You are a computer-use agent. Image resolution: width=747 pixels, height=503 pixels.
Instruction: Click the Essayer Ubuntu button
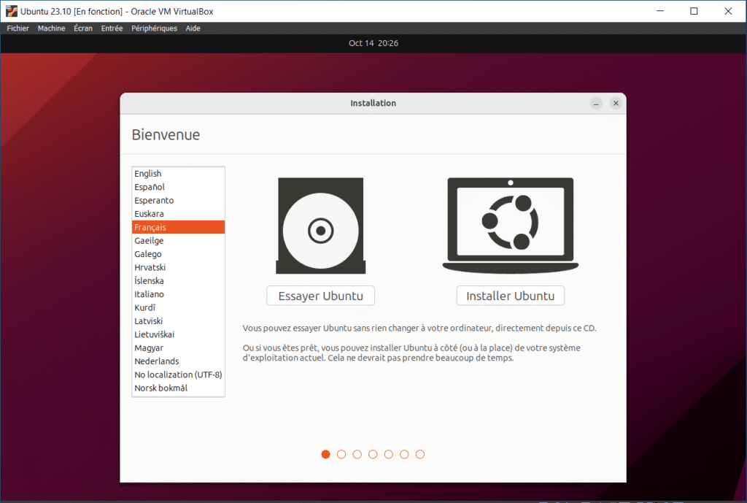(321, 296)
